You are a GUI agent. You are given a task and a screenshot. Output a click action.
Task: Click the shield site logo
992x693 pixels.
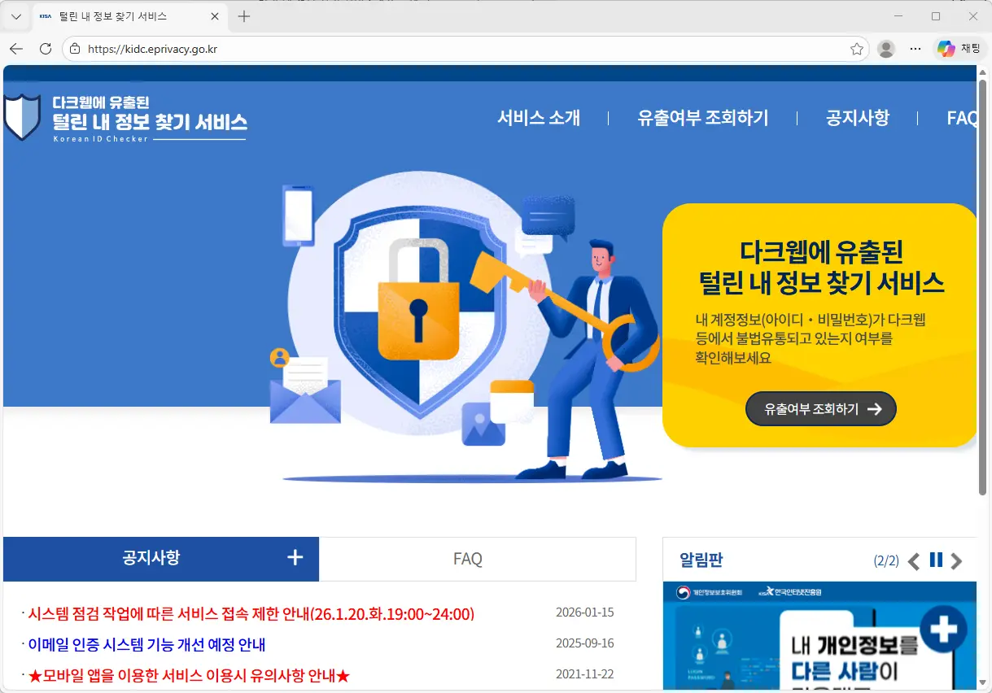pyautogui.click(x=22, y=117)
